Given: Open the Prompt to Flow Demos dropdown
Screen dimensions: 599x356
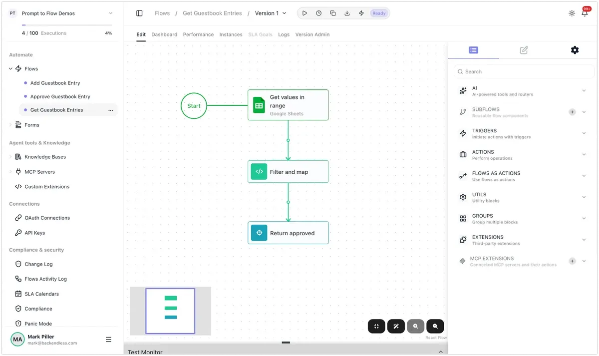Looking at the screenshot, I should coord(110,13).
